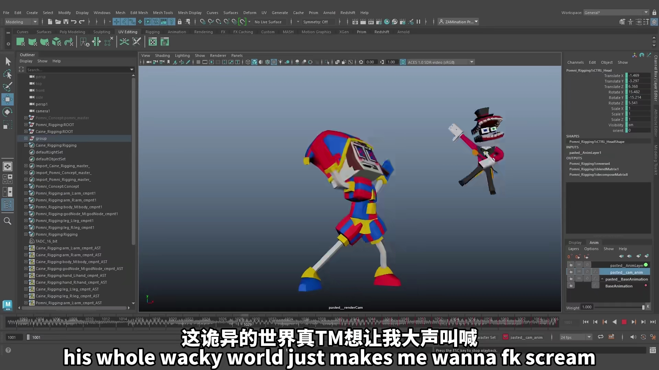This screenshot has width=659, height=370.
Task: Toggle lock on BaseAnimation layer
Action: pos(571,286)
